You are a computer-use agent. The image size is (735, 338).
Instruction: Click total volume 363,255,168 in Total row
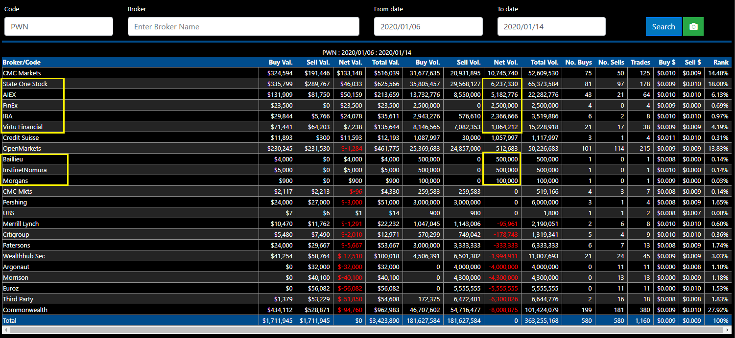click(542, 320)
